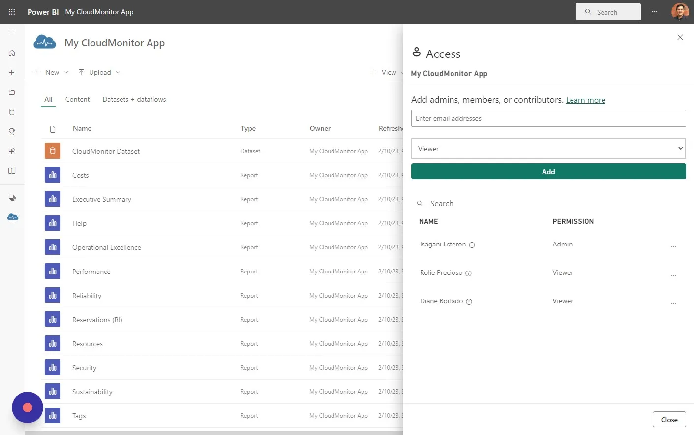Sort by the Name column header
Screen dimensions: 694x435
point(82,128)
